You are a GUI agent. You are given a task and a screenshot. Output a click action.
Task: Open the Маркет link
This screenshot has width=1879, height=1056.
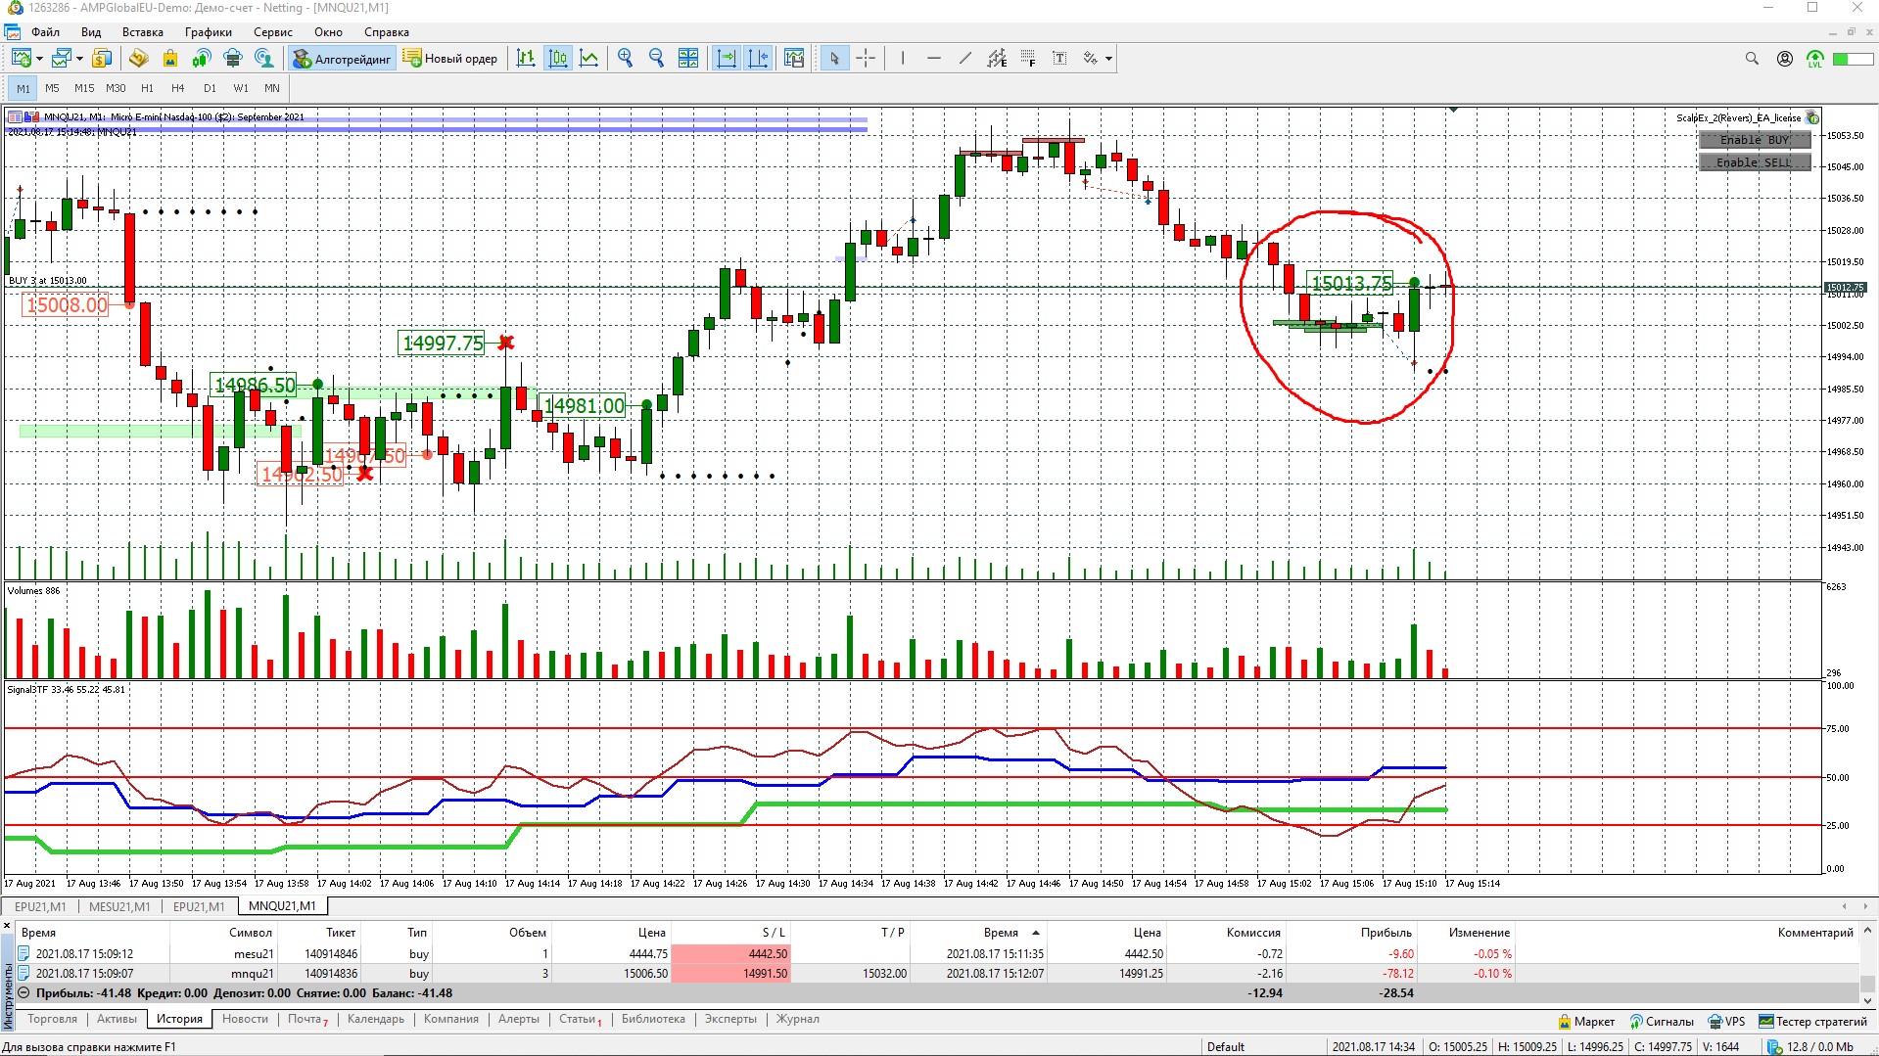(x=1585, y=1022)
